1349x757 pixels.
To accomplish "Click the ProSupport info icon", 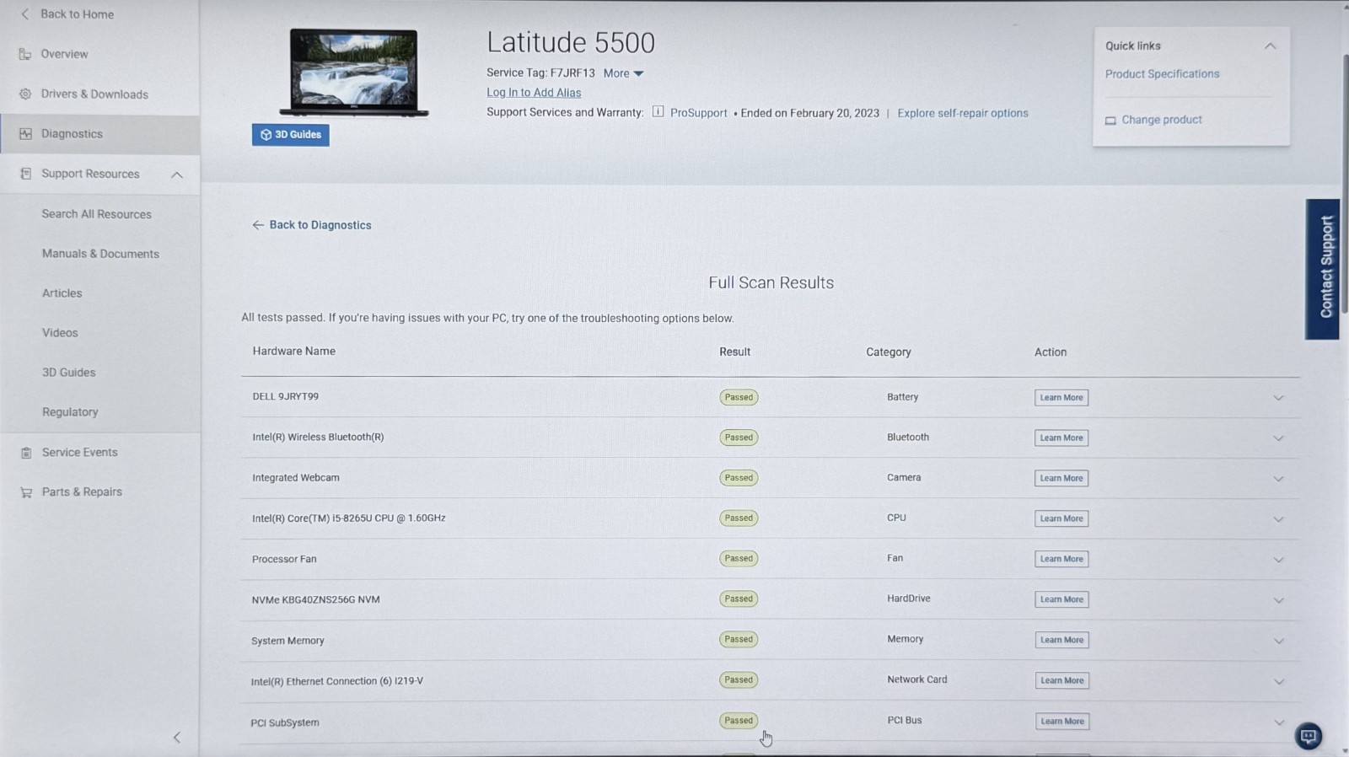I will point(658,112).
